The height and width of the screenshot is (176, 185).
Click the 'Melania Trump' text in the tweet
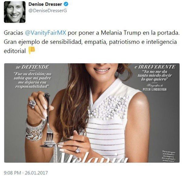121,33
